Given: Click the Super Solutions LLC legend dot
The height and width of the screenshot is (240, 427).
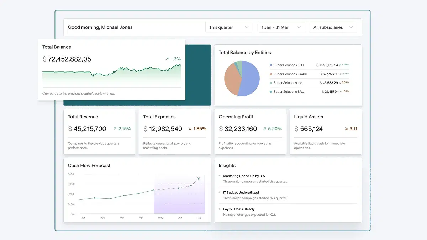Looking at the screenshot, I should (x=271, y=65).
